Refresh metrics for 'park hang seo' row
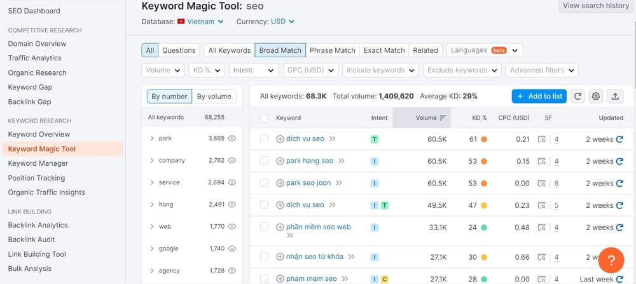The image size is (636, 284). pos(619,161)
